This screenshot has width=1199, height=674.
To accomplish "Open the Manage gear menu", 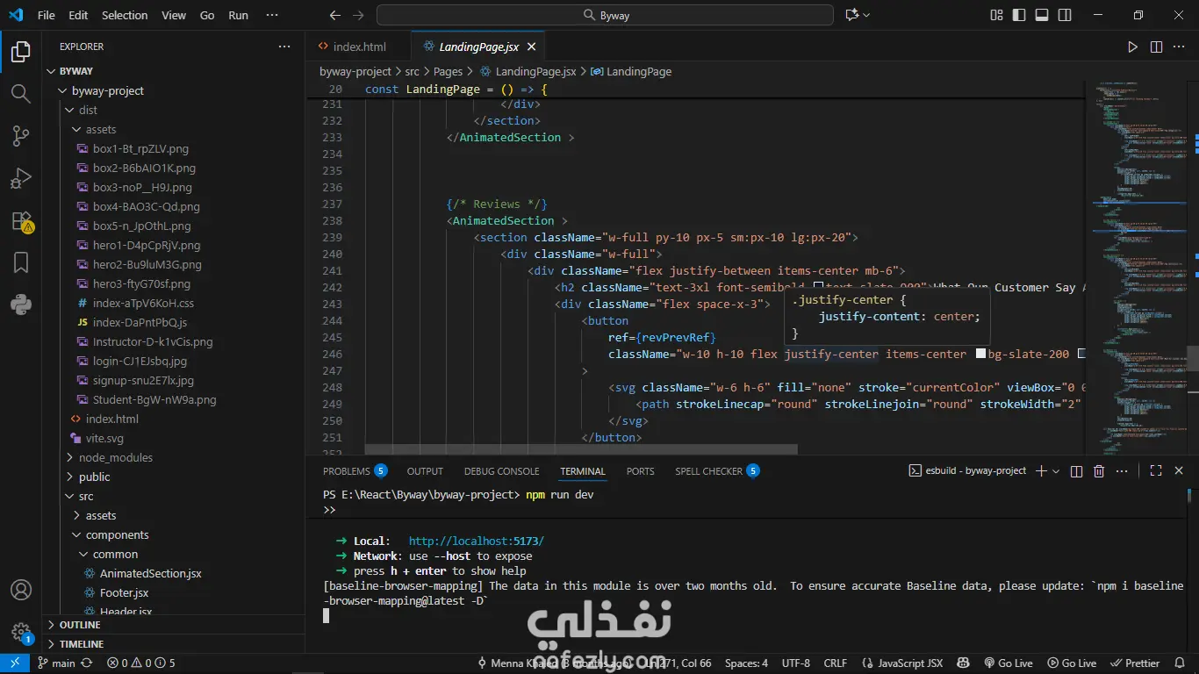I will coord(21,632).
